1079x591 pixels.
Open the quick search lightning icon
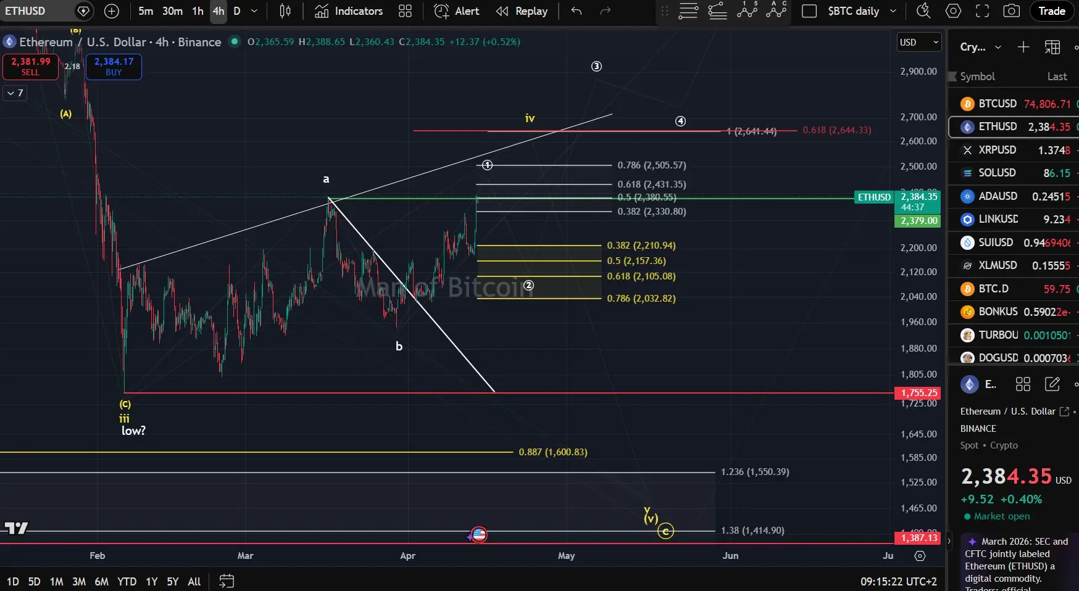pos(923,11)
